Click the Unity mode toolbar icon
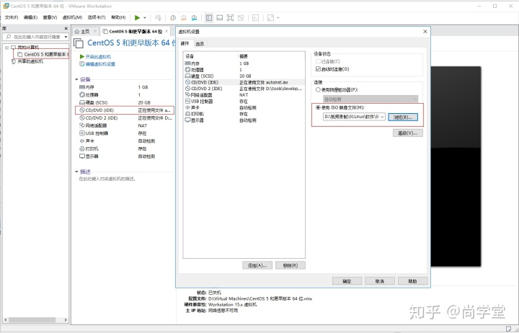The height and width of the screenshot is (333, 519). [x=241, y=18]
